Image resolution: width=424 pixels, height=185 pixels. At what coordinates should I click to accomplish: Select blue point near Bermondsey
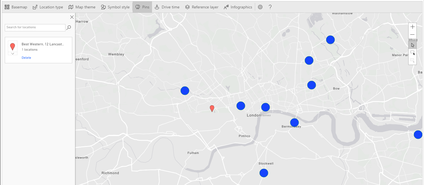pos(294,123)
